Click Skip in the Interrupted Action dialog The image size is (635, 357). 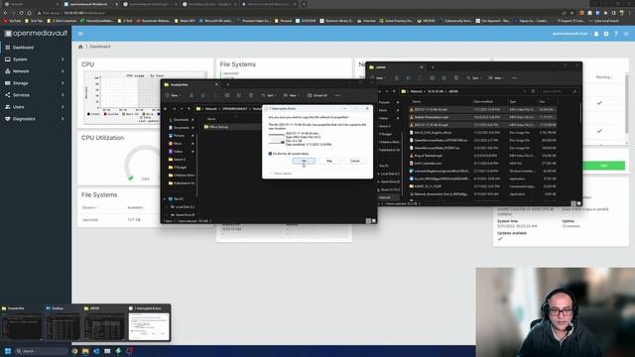point(329,161)
